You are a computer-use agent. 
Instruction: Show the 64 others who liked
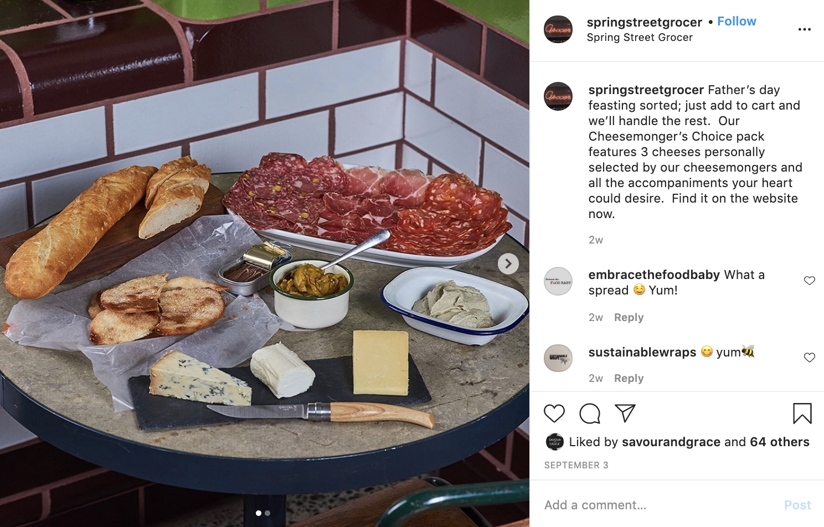tap(779, 442)
